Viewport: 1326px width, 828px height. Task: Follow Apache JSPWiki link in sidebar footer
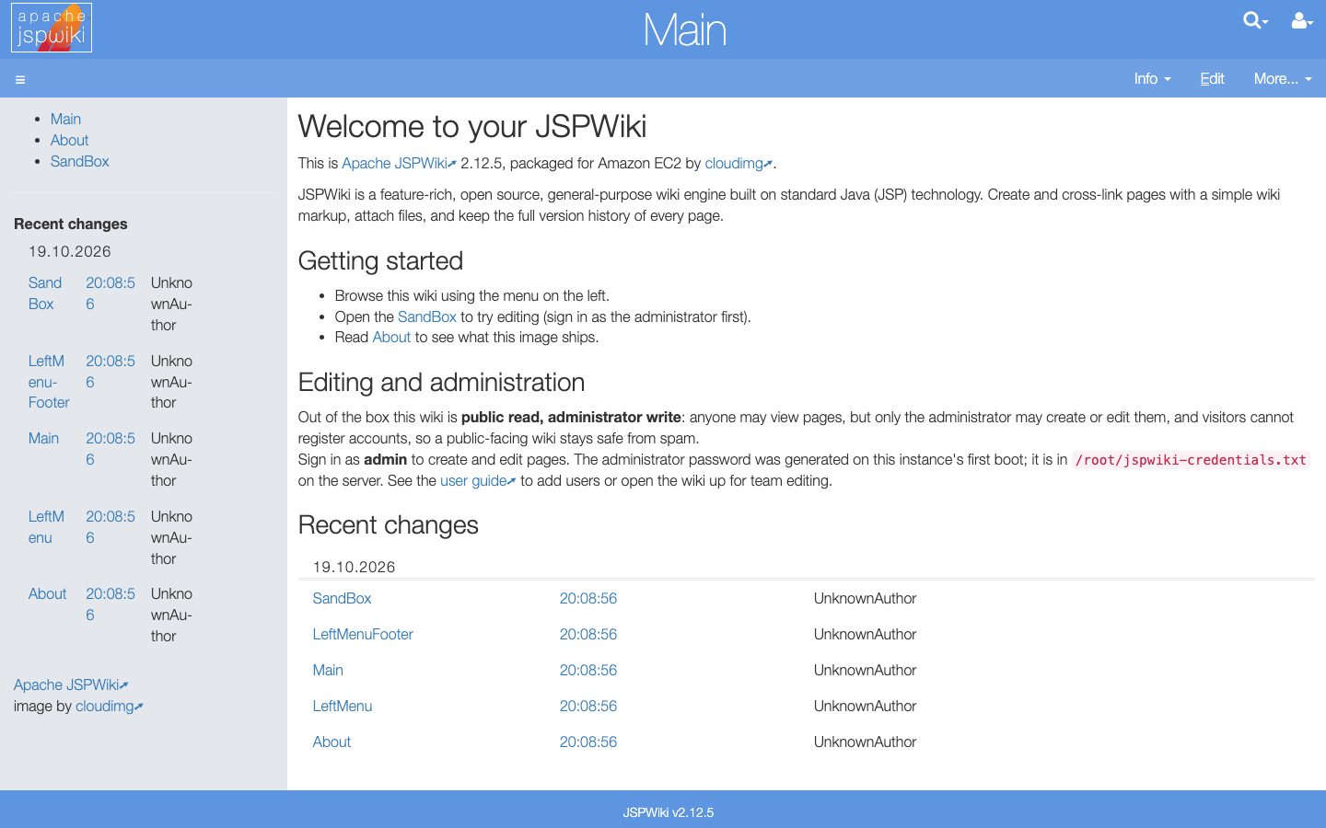(x=71, y=684)
